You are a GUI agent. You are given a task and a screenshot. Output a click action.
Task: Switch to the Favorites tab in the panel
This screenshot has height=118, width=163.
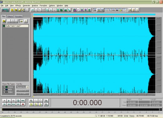point(18,17)
